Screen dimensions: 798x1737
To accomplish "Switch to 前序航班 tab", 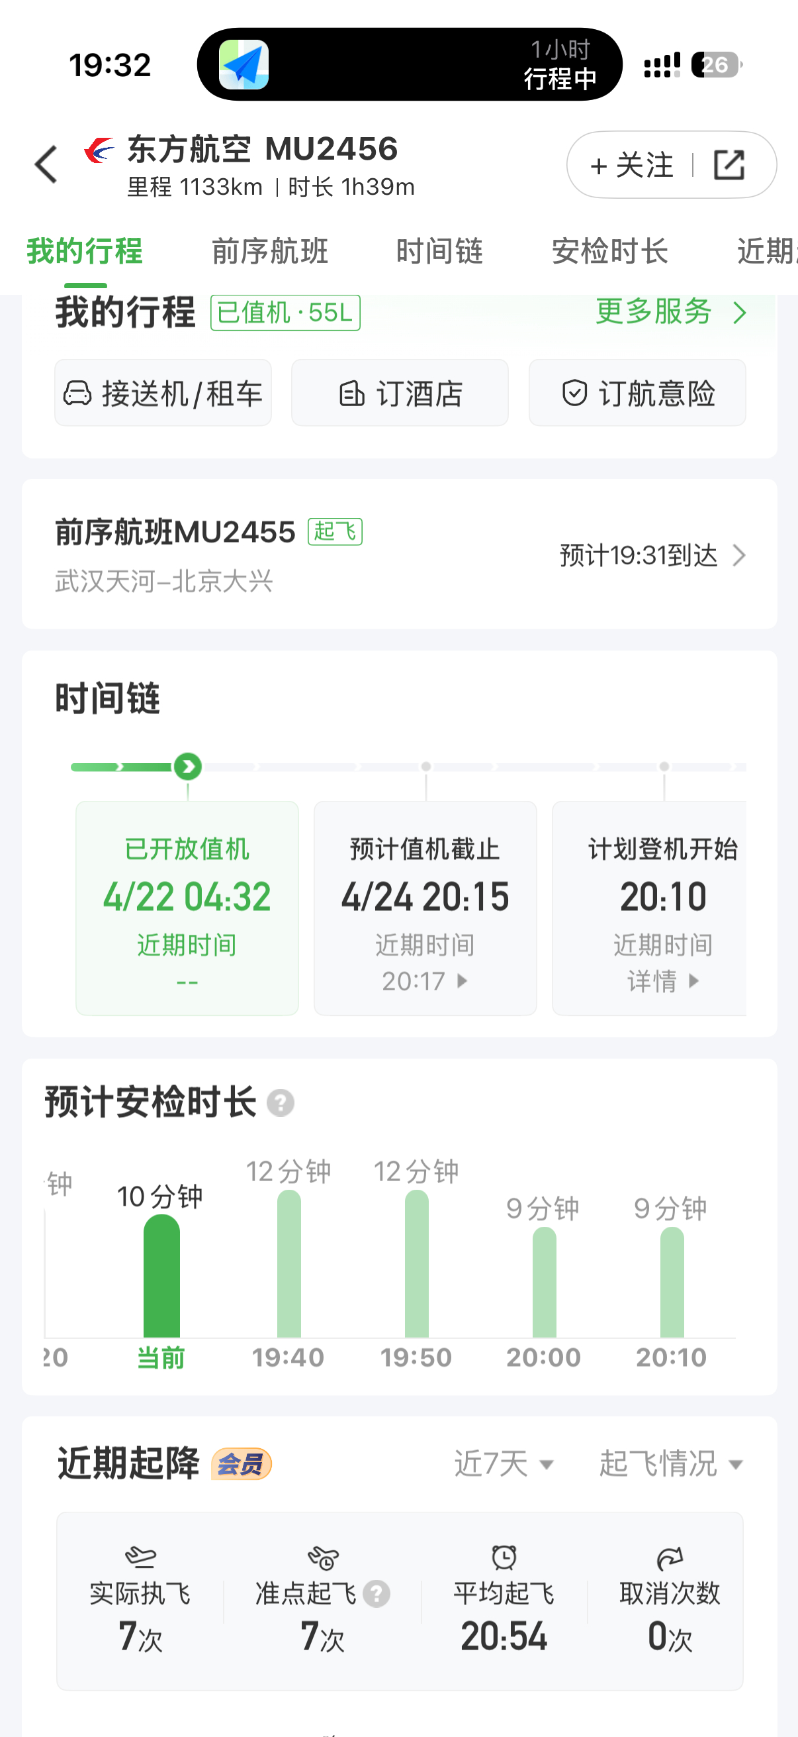I will 270,252.
